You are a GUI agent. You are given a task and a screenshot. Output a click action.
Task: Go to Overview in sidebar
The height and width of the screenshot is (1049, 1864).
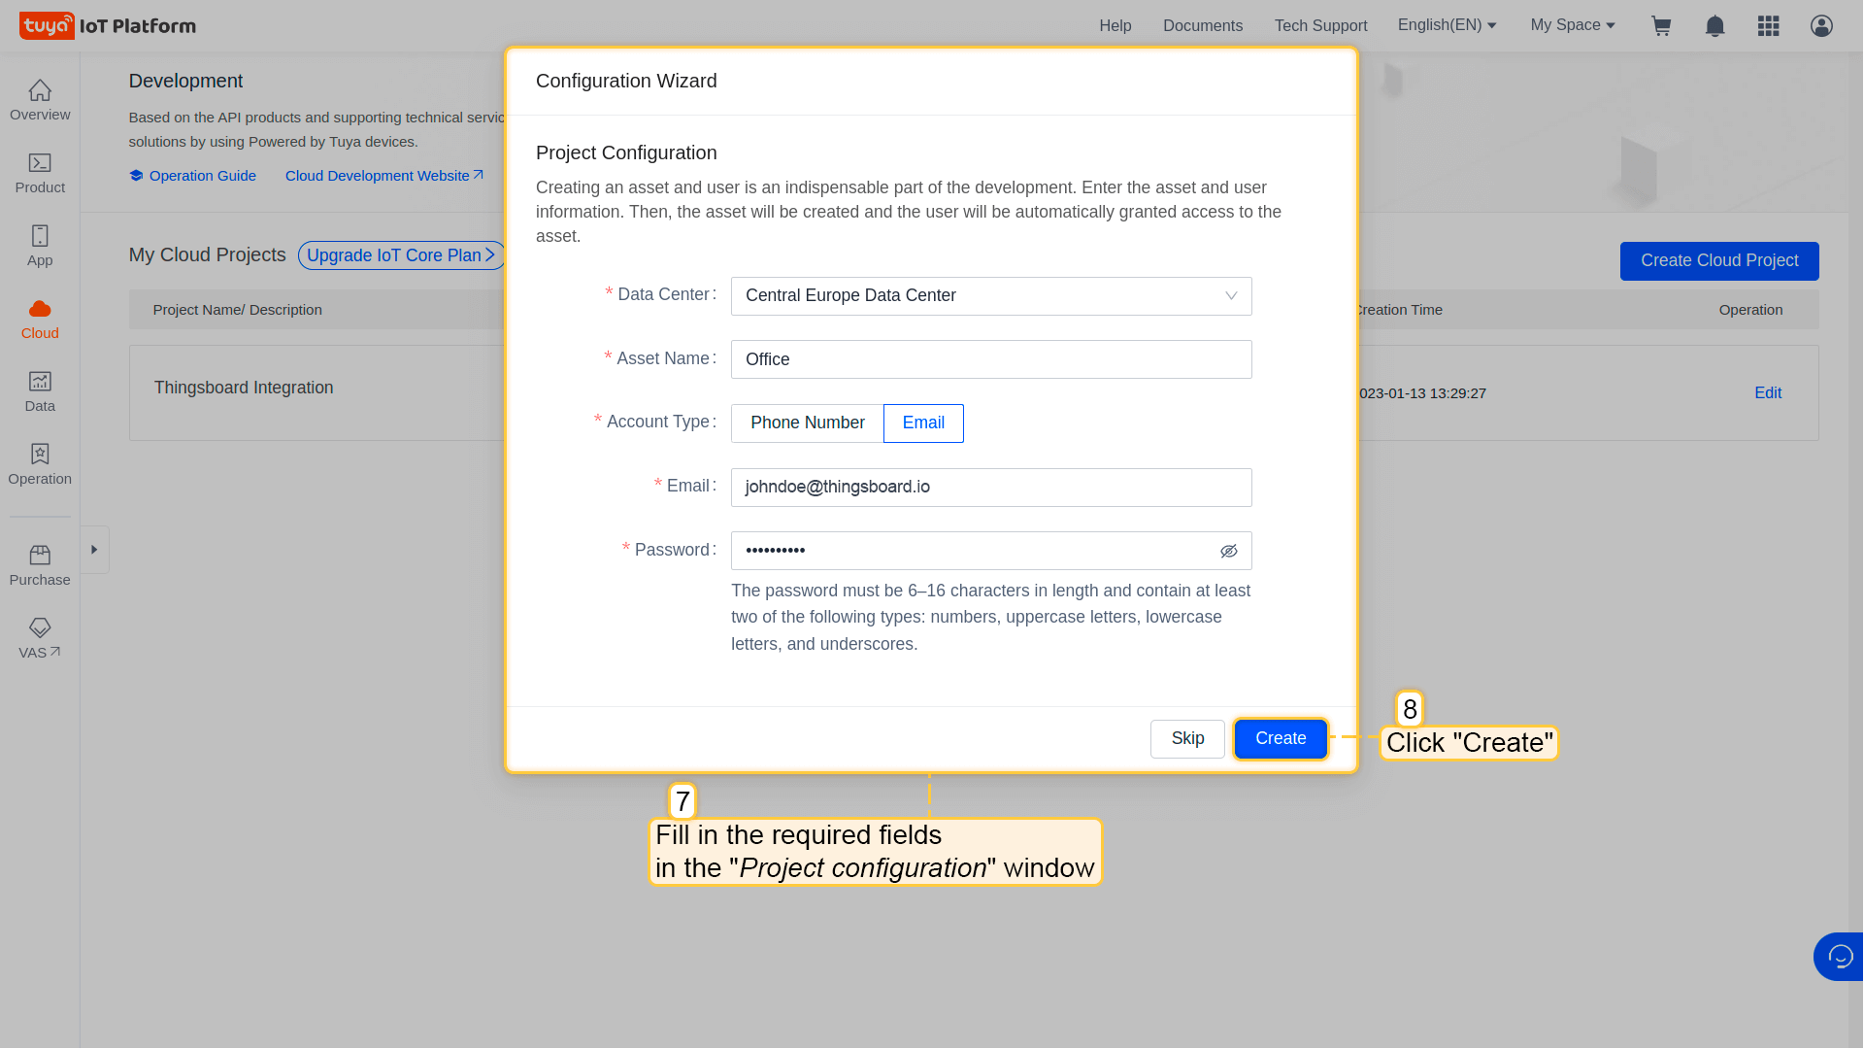point(40,100)
